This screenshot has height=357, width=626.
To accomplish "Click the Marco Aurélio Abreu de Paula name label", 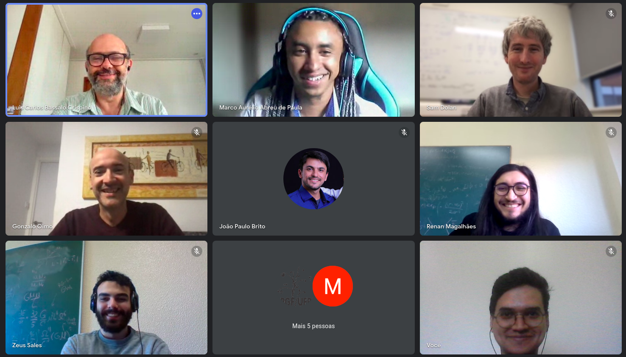I will [x=261, y=107].
